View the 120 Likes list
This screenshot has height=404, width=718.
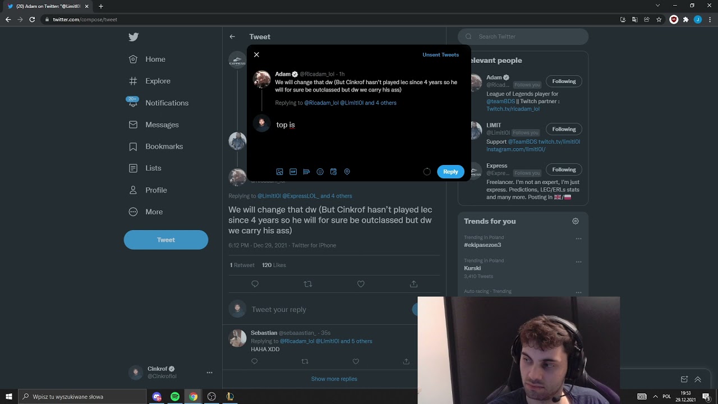274,265
